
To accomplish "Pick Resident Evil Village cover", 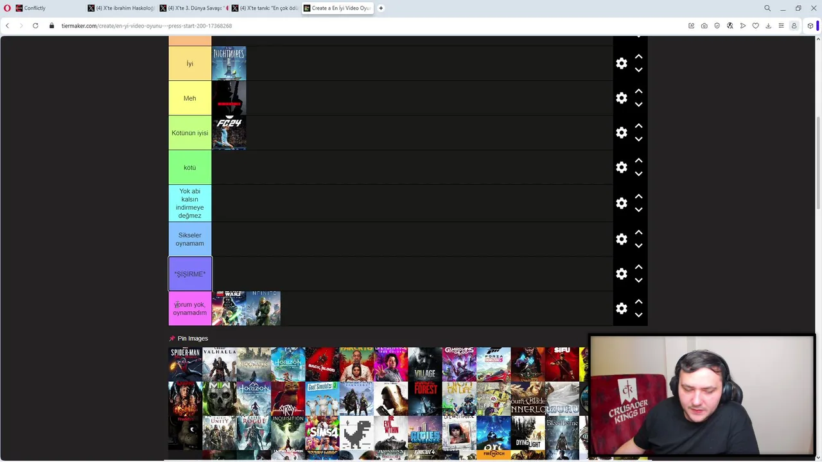I will [425, 364].
